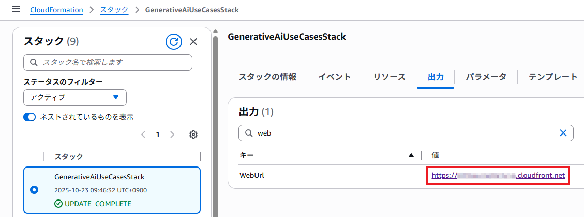Toggle 'ネストされているものを表示' switch
This screenshot has height=217, width=584.
[x=29, y=117]
